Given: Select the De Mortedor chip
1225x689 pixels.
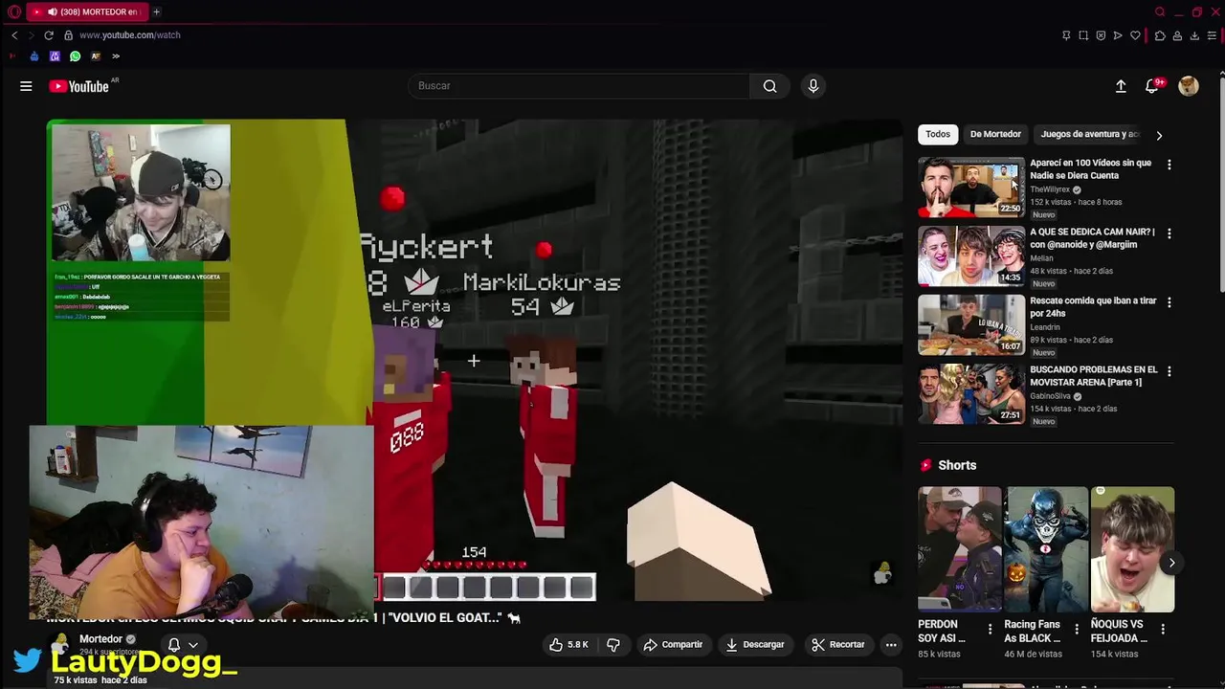Looking at the screenshot, I should (x=995, y=135).
